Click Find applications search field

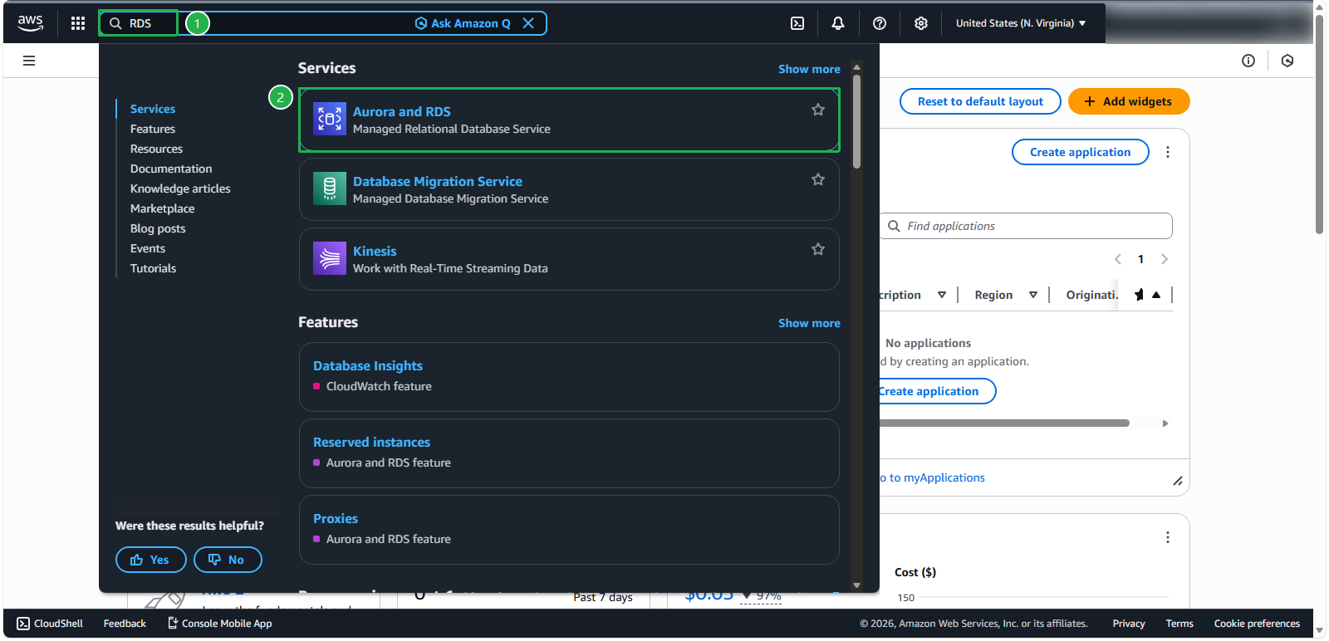tap(1026, 226)
